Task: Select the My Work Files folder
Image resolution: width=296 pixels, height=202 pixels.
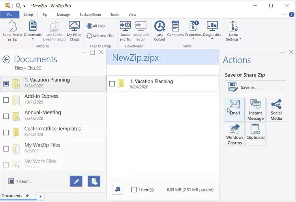Action: pyautogui.click(x=53, y=163)
